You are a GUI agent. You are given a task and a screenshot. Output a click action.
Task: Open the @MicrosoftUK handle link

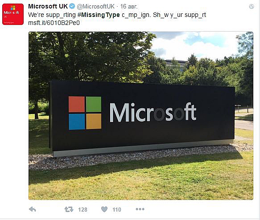pos(95,6)
